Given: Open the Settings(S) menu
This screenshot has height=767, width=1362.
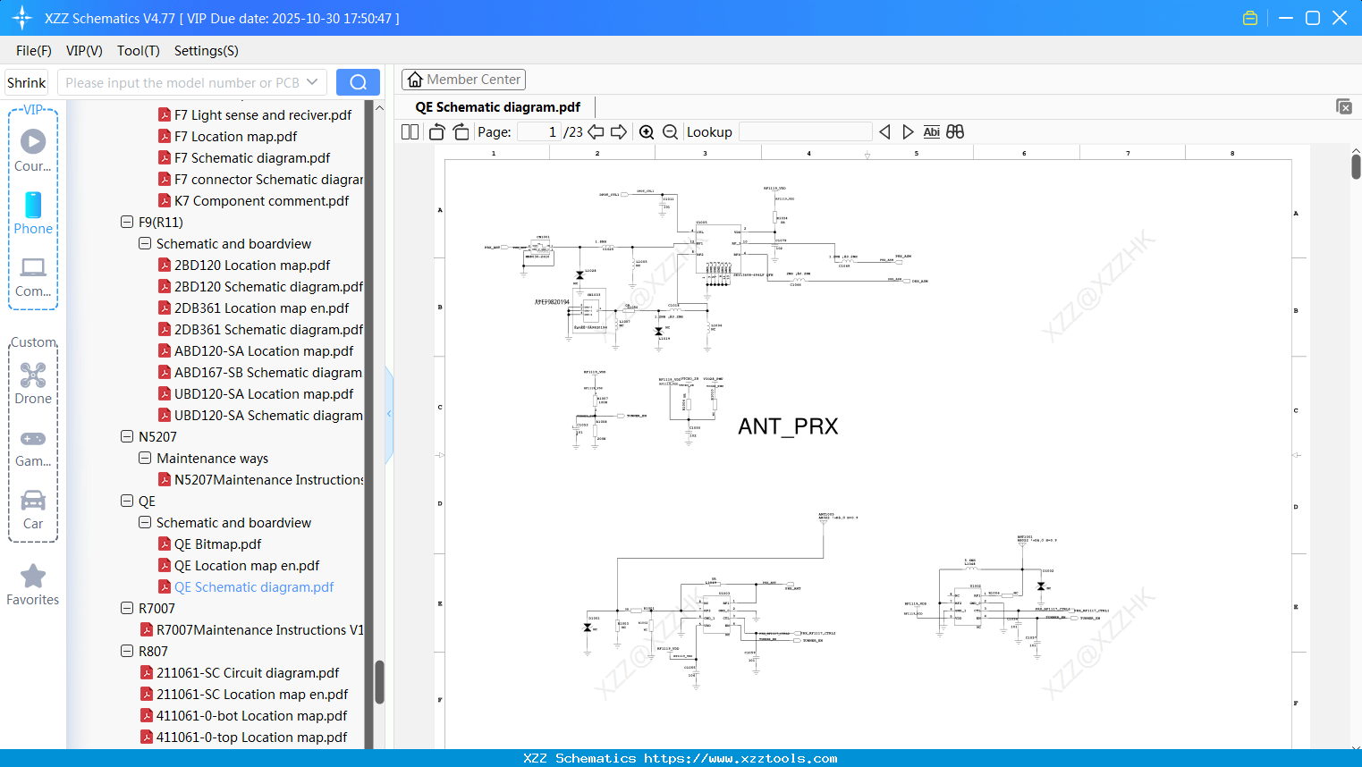Looking at the screenshot, I should [x=206, y=51].
